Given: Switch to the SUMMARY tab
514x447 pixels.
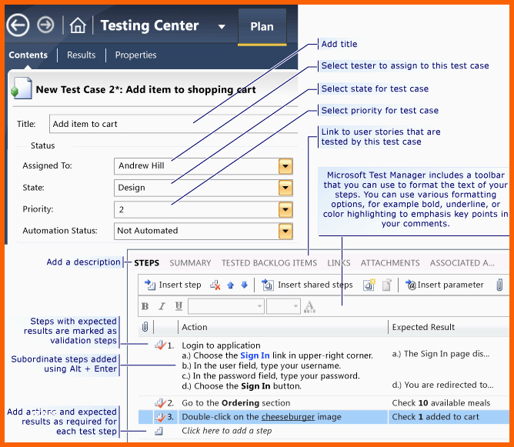Looking at the screenshot, I should (190, 263).
